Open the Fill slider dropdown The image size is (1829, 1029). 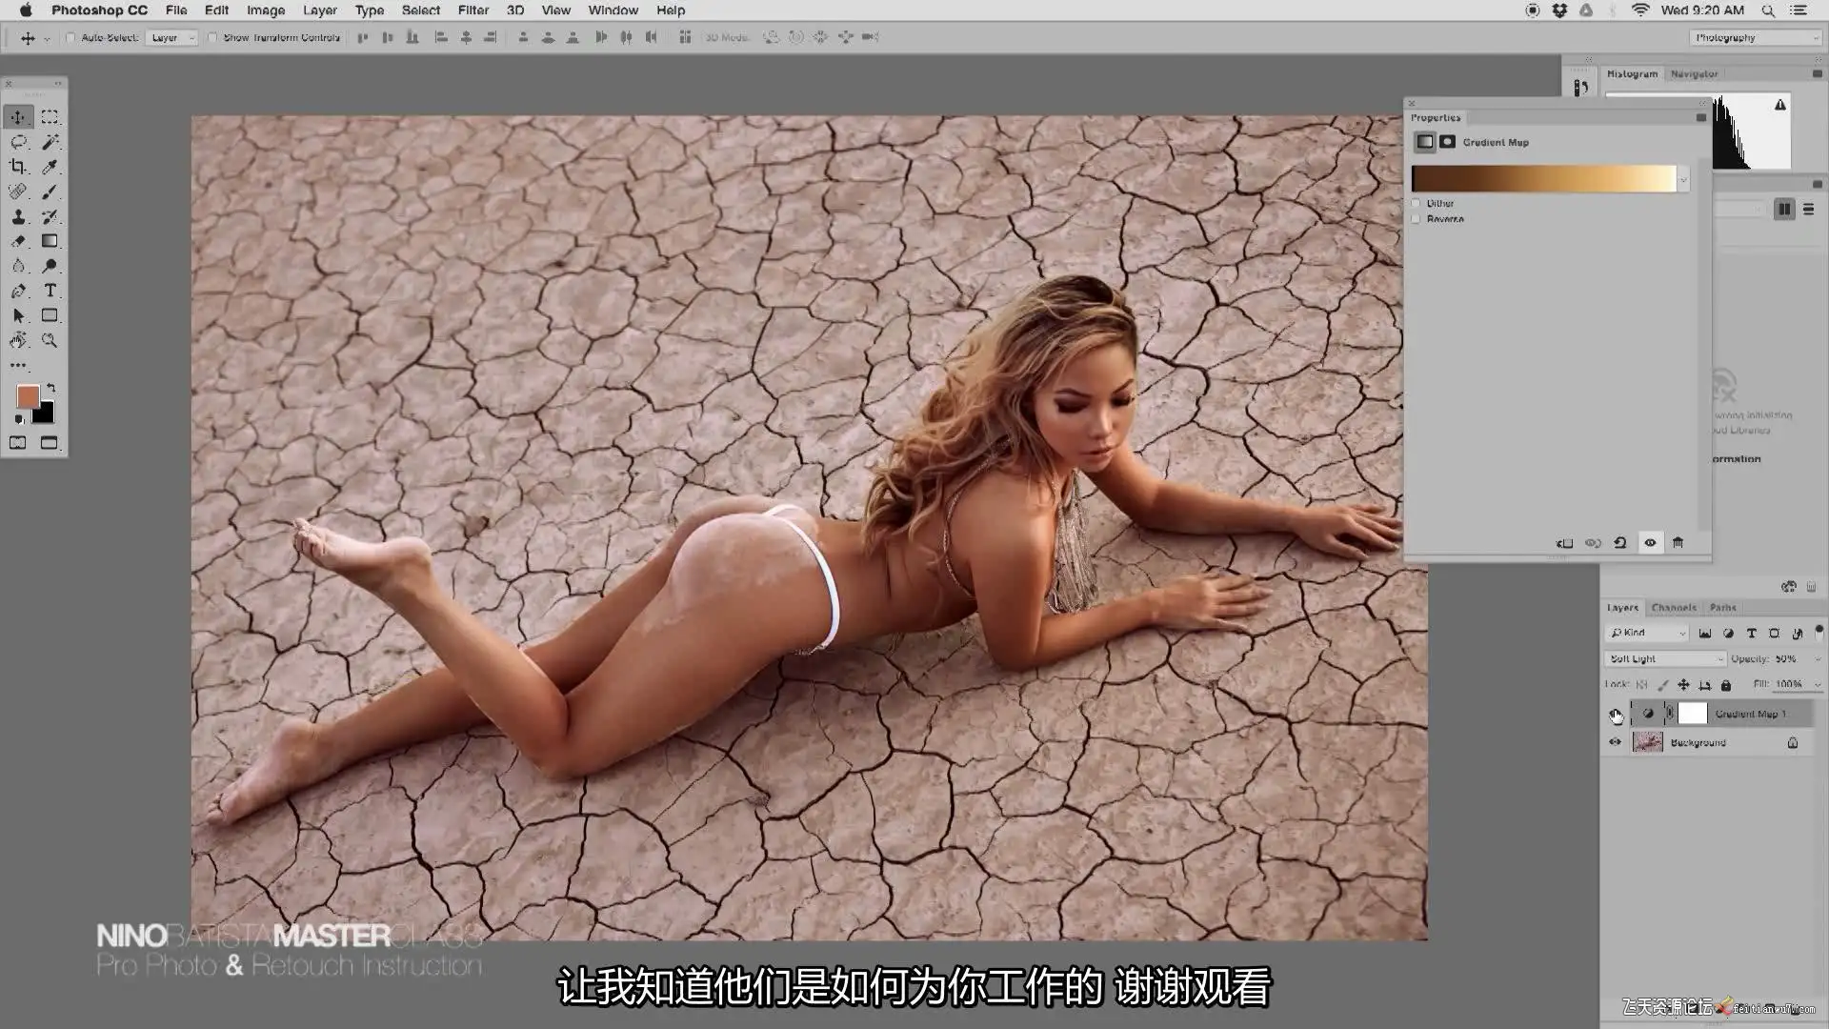click(x=1818, y=685)
